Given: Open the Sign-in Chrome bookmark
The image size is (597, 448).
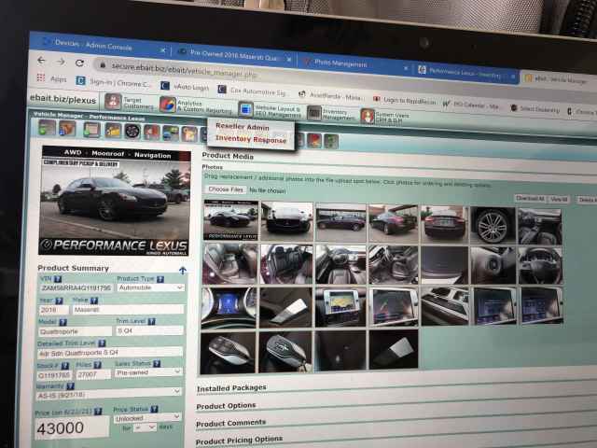Looking at the screenshot, I should (x=113, y=82).
